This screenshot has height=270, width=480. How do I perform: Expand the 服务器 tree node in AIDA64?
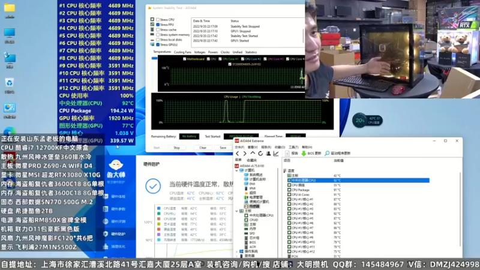[236, 256]
